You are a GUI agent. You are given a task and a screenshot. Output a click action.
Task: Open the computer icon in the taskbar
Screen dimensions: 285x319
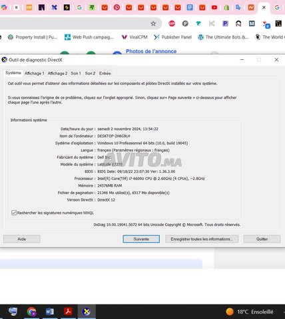tap(13, 312)
